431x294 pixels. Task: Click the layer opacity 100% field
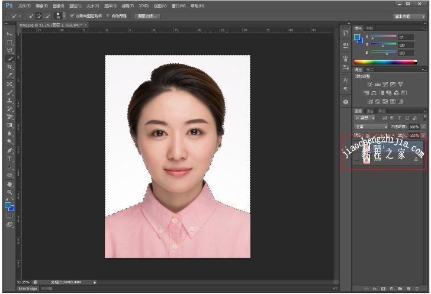414,127
